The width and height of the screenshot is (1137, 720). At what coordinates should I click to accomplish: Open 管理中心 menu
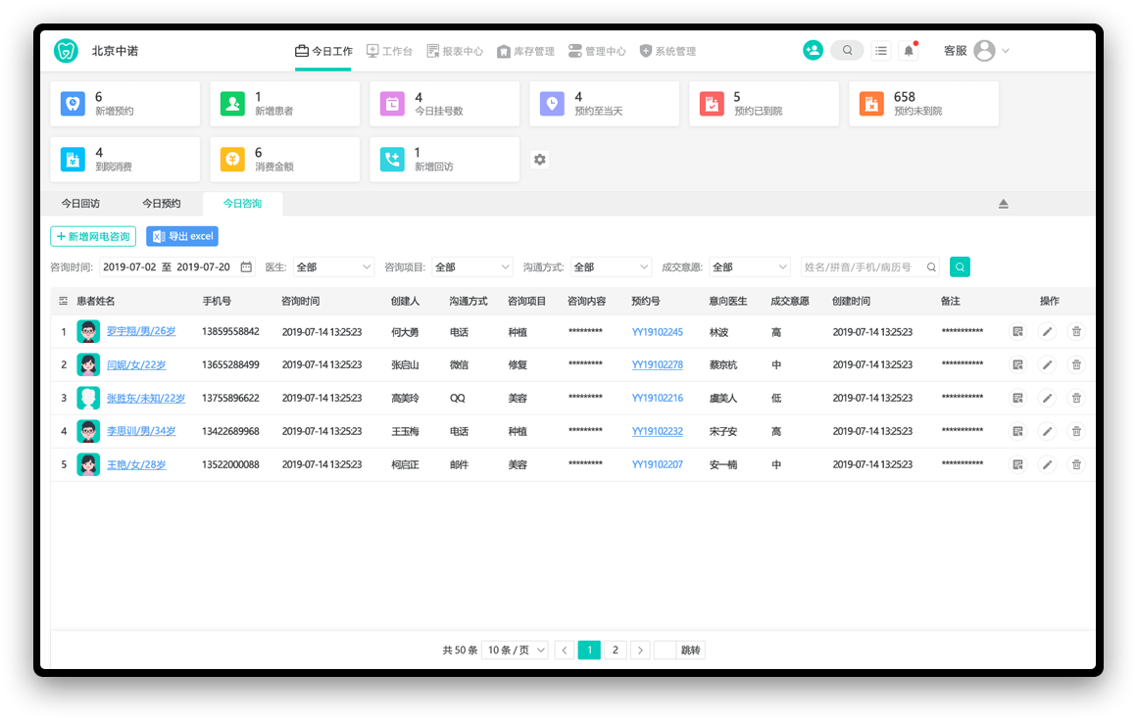[597, 51]
